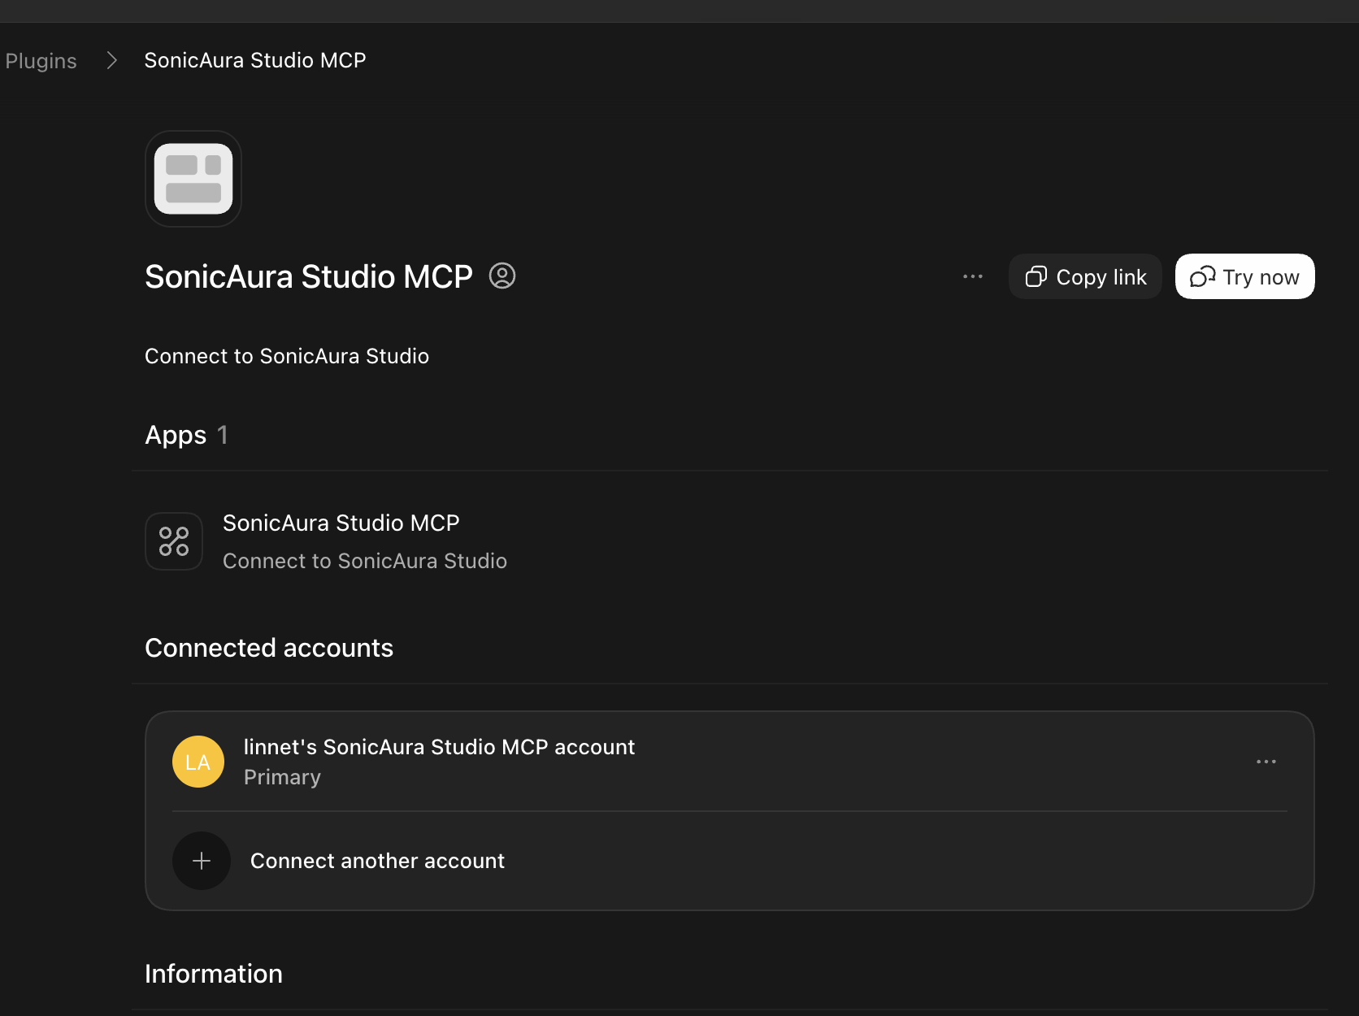Click the app description under the Apps entry
1359x1016 pixels.
coord(365,561)
